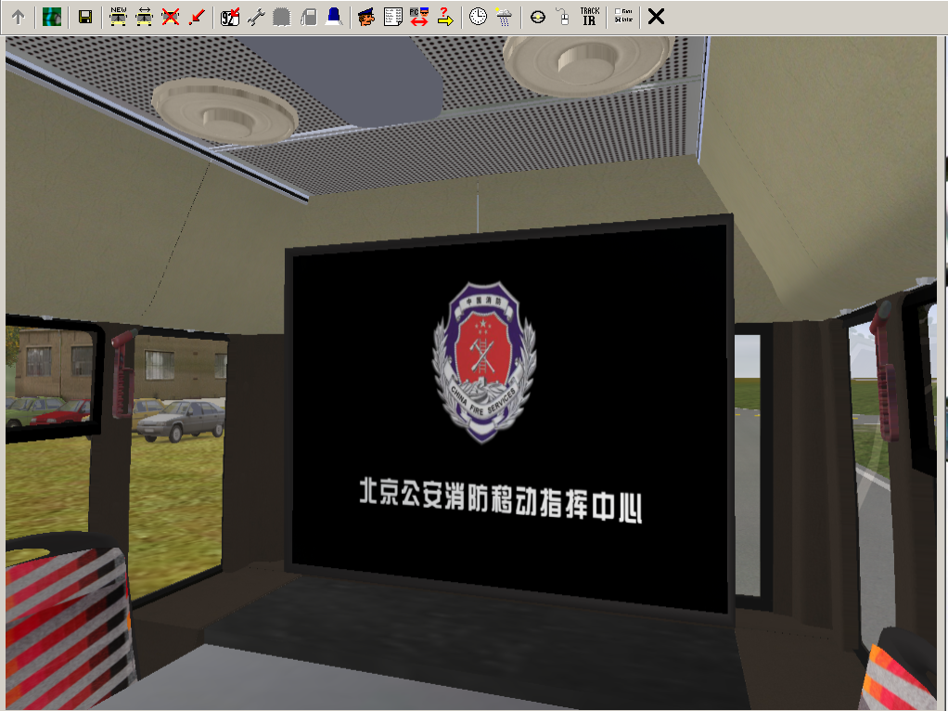Click the grey up arrow toolbar icon
This screenshot has width=948, height=711.
coord(19,17)
